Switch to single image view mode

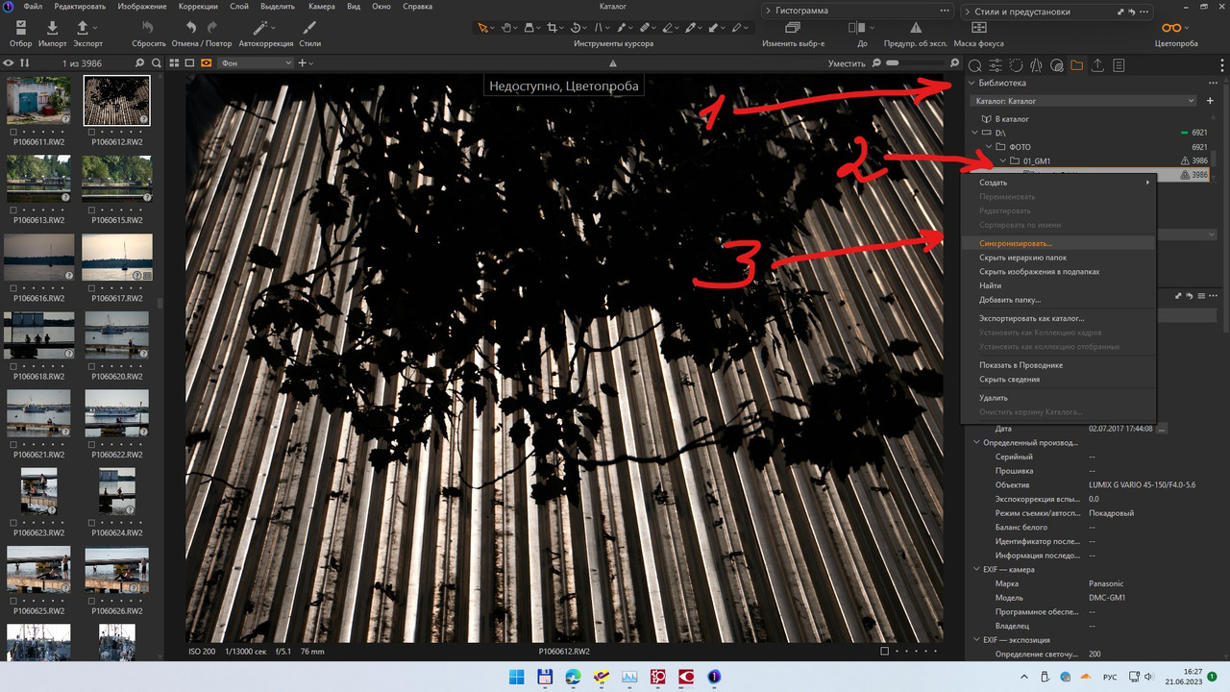190,63
